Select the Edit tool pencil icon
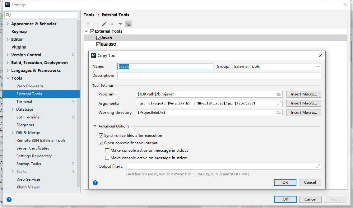 click(x=104, y=24)
